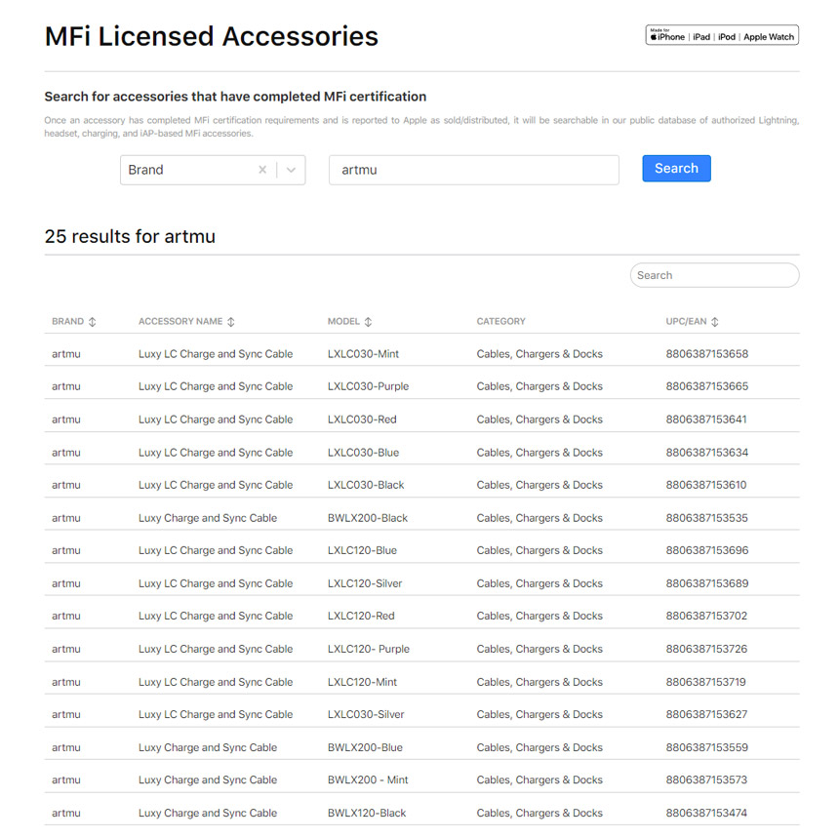Click UPC 8806387153658
This screenshot has width=839, height=839.
tap(707, 354)
